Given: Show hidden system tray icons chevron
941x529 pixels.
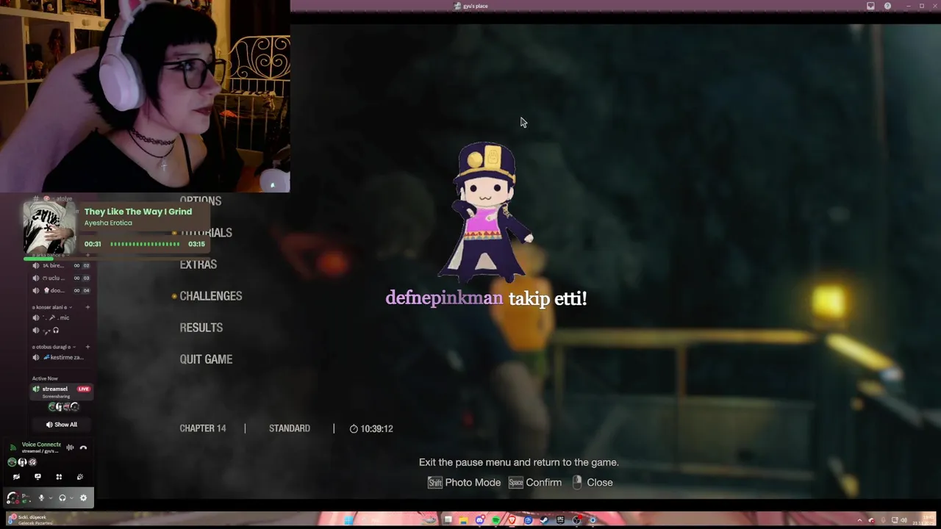Looking at the screenshot, I should coord(859,520).
